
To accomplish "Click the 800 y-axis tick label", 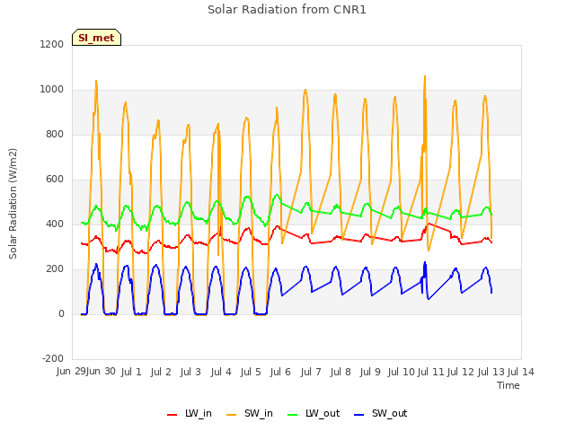I will click(55, 134).
